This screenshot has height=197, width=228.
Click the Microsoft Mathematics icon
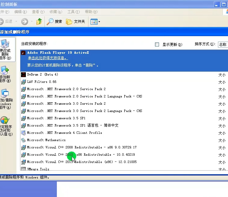tap(23, 140)
